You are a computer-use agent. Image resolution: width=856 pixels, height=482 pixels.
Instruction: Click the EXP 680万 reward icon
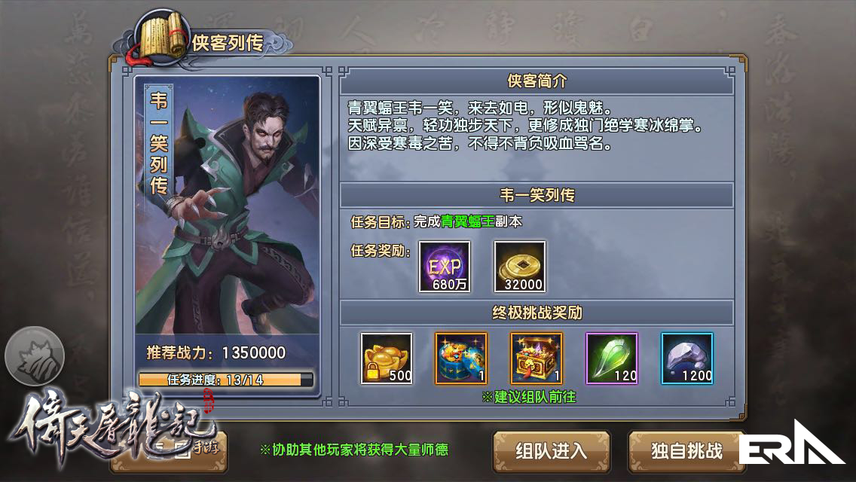pos(445,267)
